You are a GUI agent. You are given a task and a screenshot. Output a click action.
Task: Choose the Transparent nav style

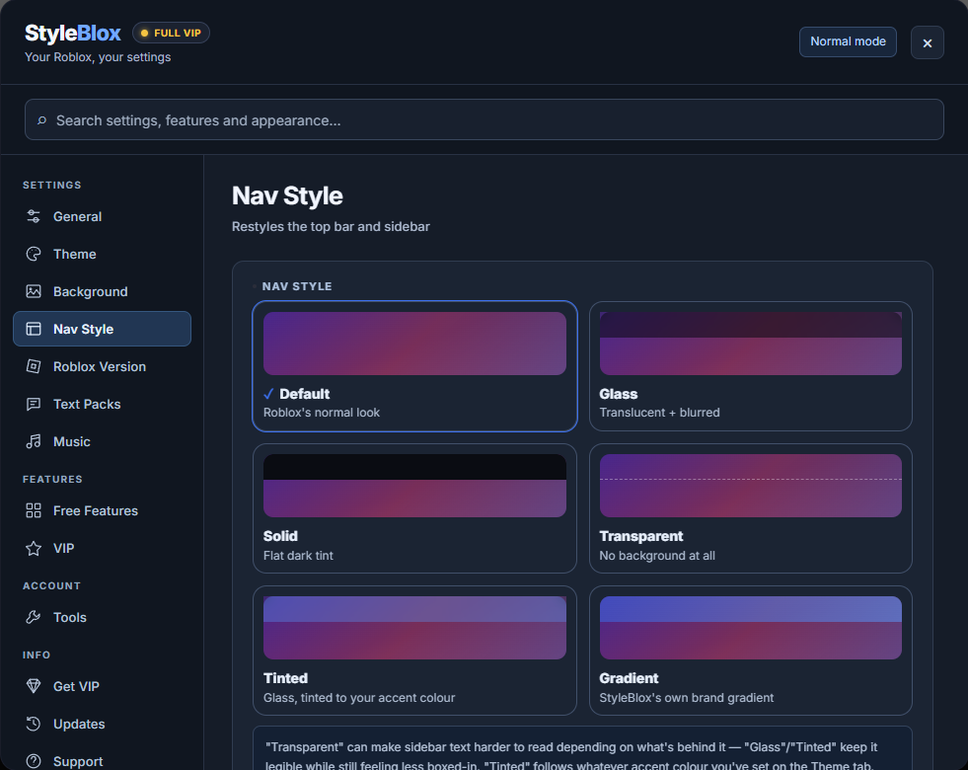pos(751,508)
